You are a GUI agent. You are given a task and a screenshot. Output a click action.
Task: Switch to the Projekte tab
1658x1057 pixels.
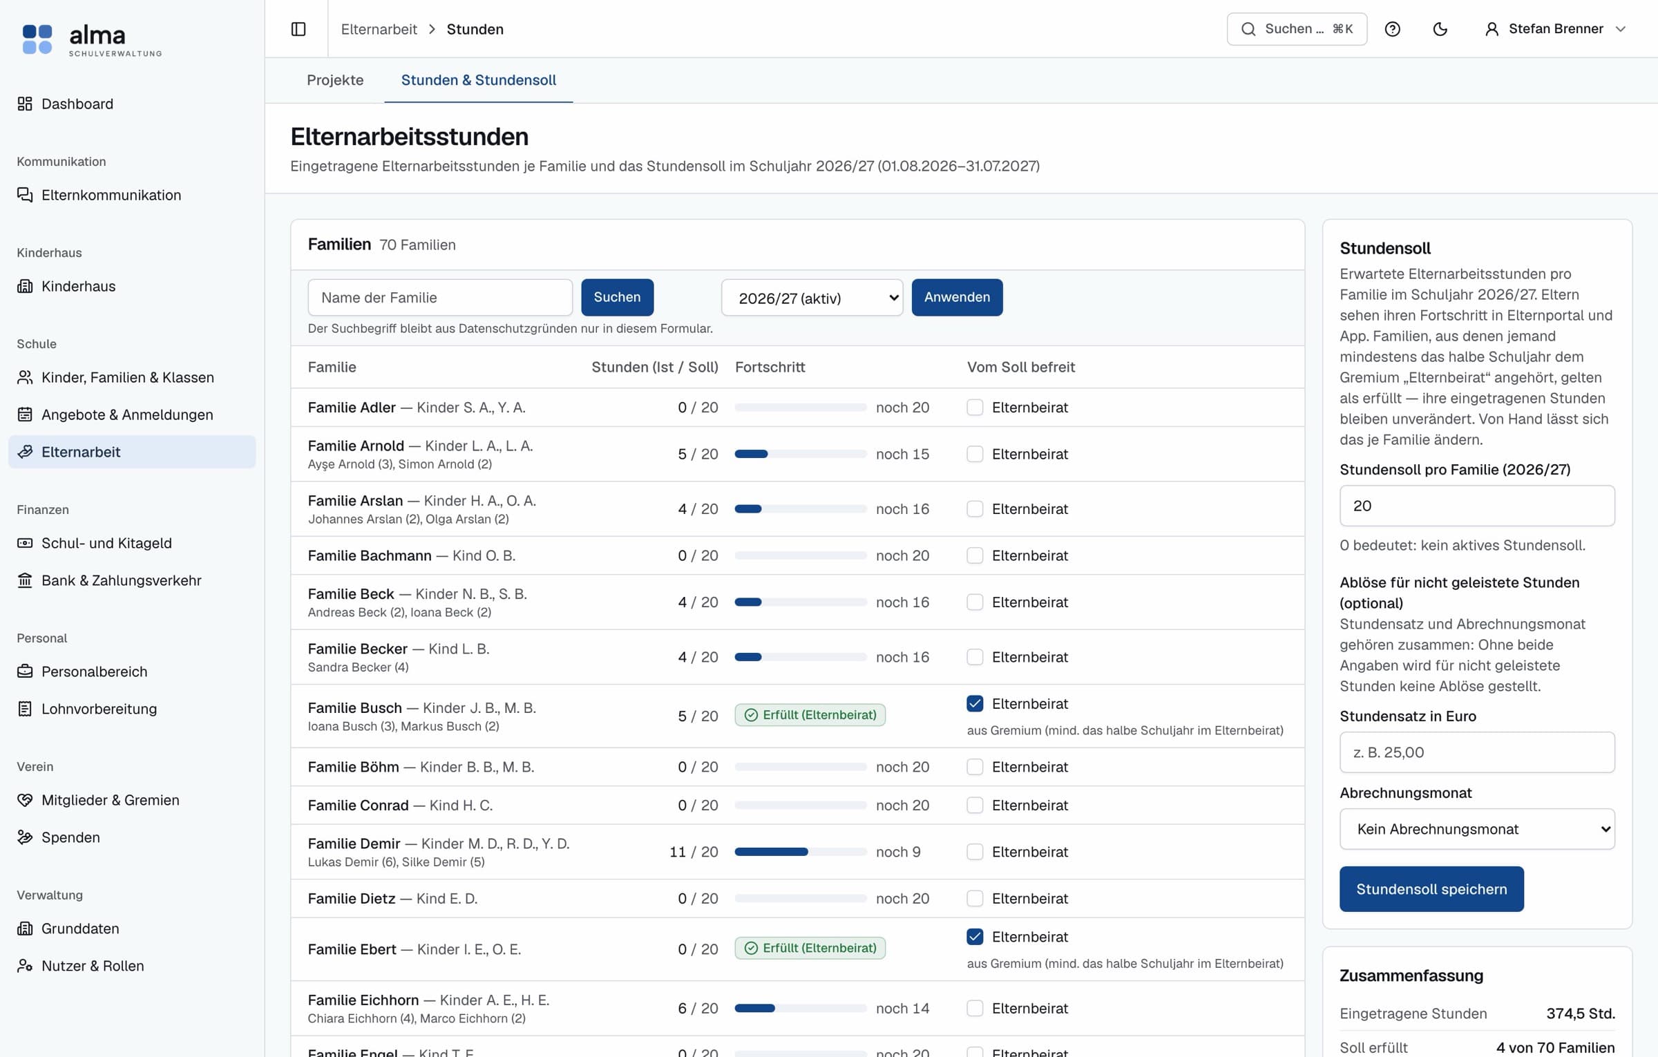coord(335,80)
